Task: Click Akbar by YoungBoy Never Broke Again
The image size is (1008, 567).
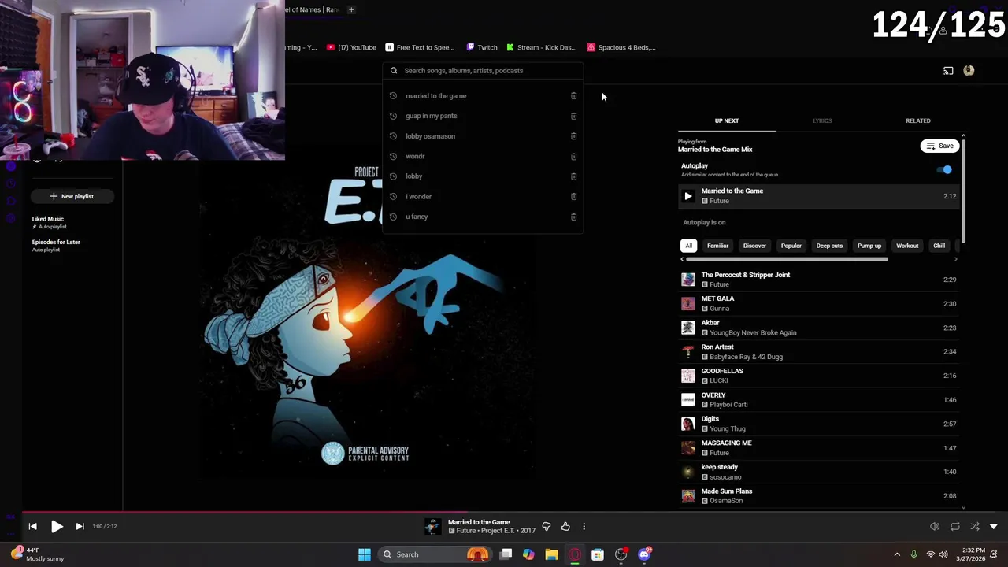Action: click(819, 328)
